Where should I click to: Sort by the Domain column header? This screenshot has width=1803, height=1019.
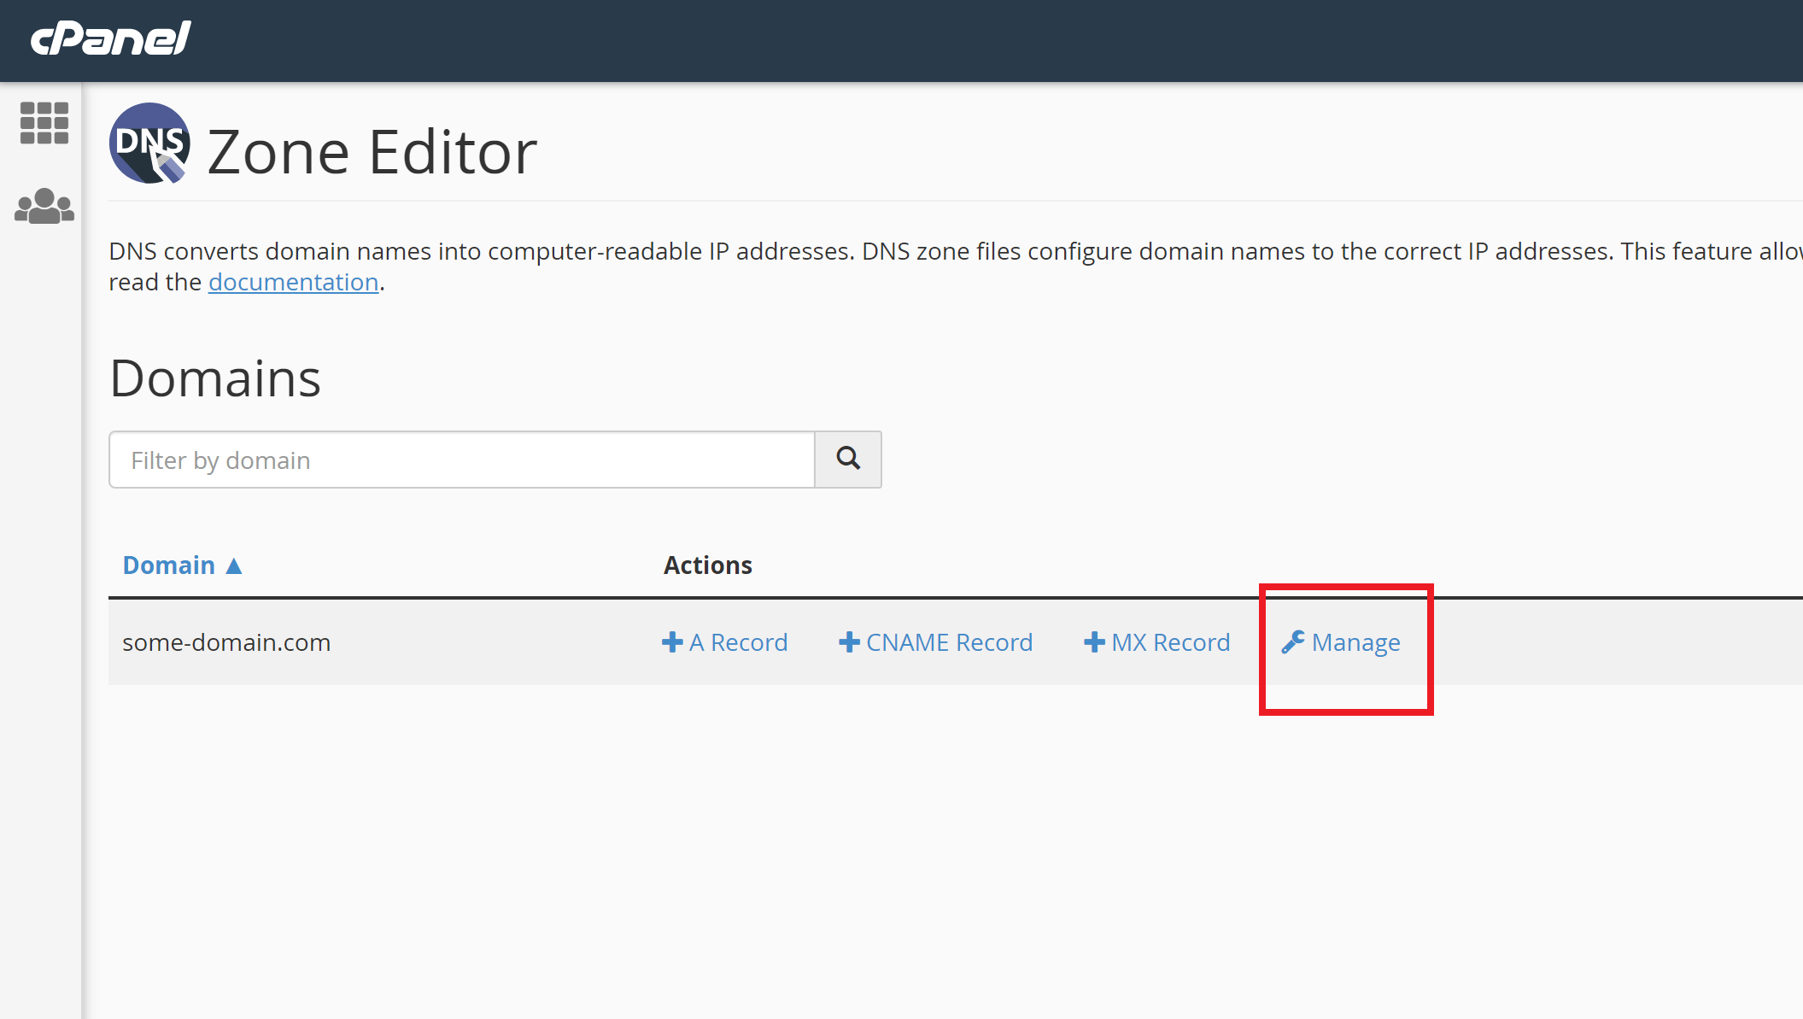point(169,565)
